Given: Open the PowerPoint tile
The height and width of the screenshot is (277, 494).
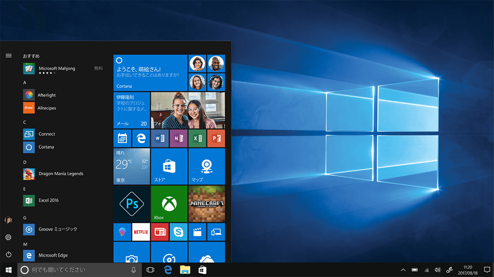Looking at the screenshot, I should pos(216,138).
